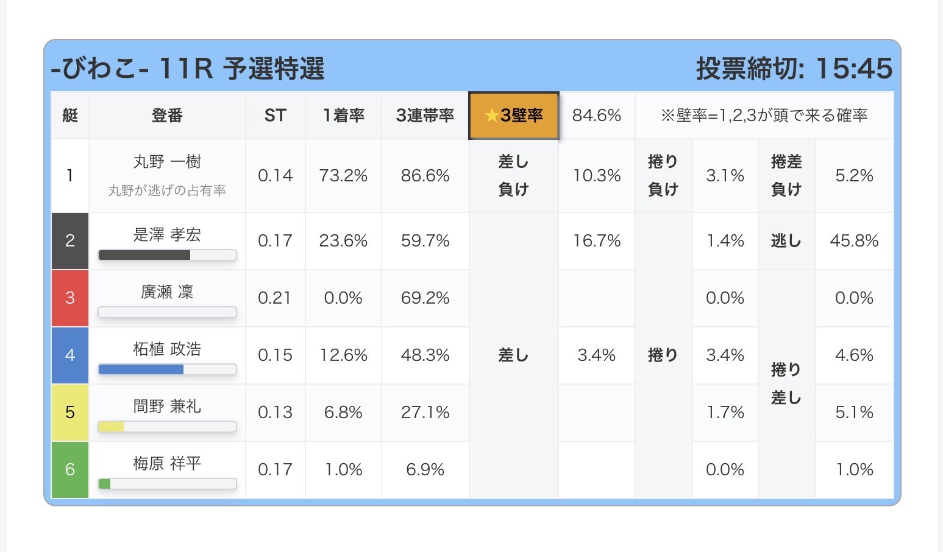Click 柘植 政浩 blue share bar
943x552 pixels.
pos(167,369)
